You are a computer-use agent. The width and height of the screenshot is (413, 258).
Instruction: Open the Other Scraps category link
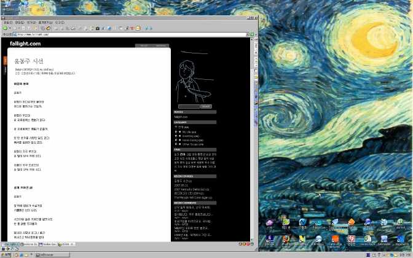[193, 144]
